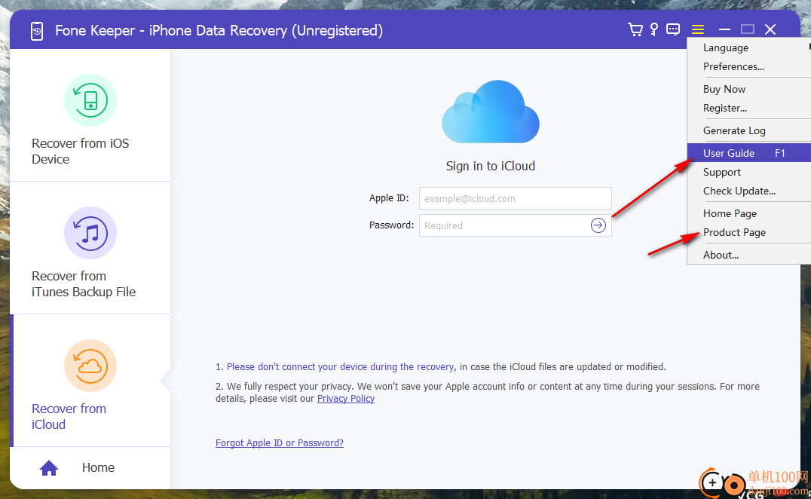Maximize the Fone Keeper window

(x=748, y=29)
